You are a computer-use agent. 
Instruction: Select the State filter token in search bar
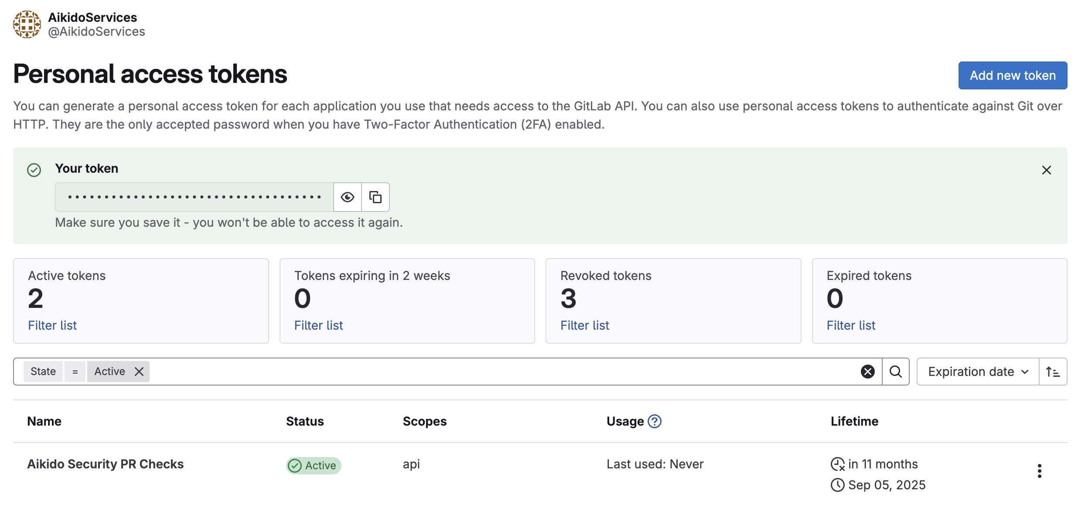43,371
